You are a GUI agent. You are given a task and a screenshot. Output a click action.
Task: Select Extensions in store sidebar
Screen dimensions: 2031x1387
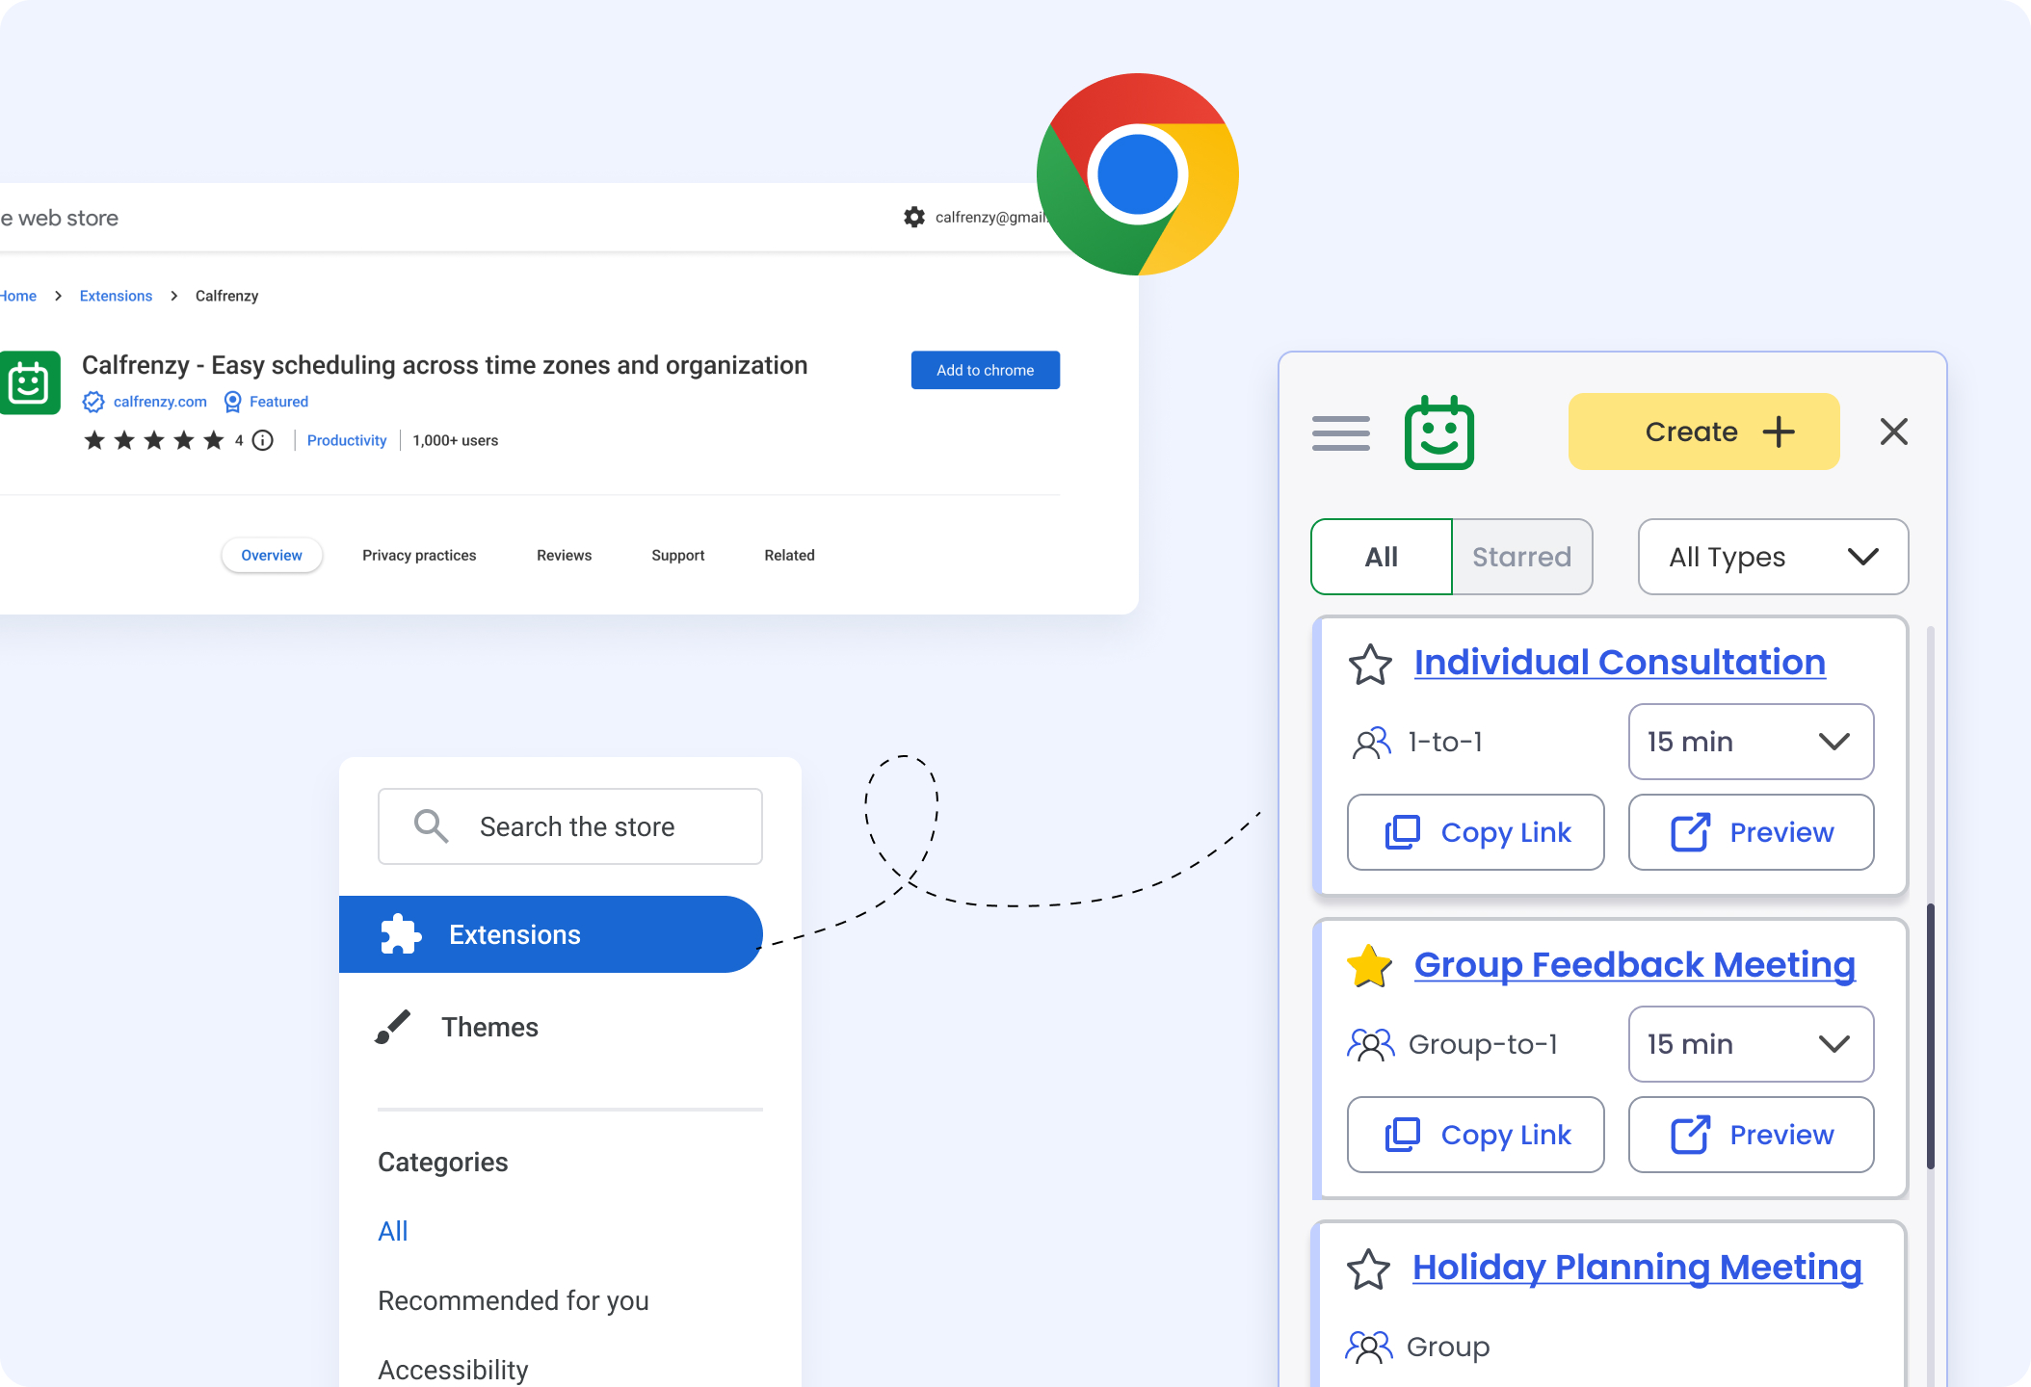pyautogui.click(x=550, y=934)
